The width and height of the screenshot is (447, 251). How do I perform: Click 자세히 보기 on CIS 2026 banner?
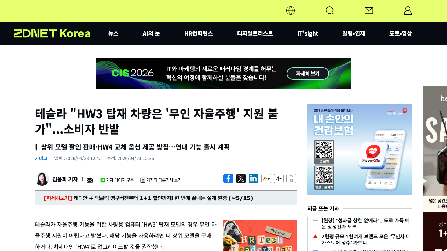[x=308, y=74]
